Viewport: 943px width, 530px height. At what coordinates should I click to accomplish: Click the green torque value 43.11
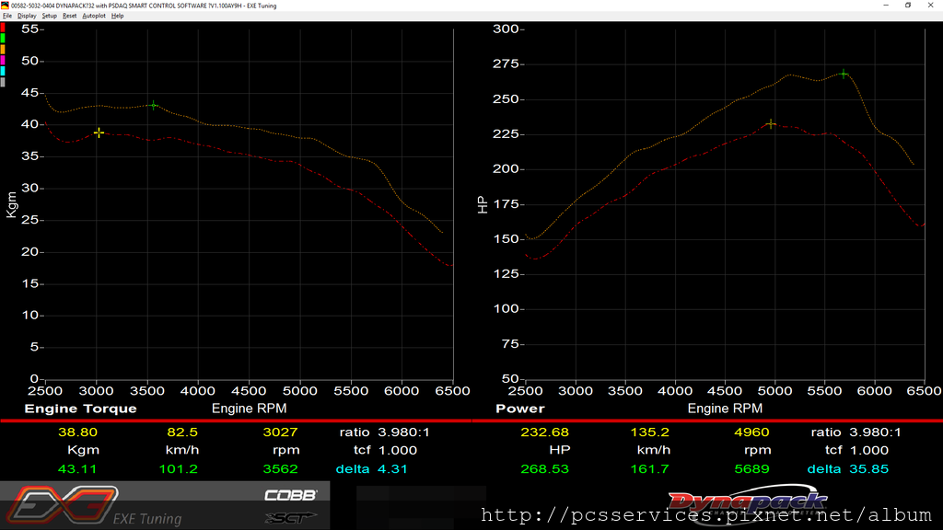(76, 468)
